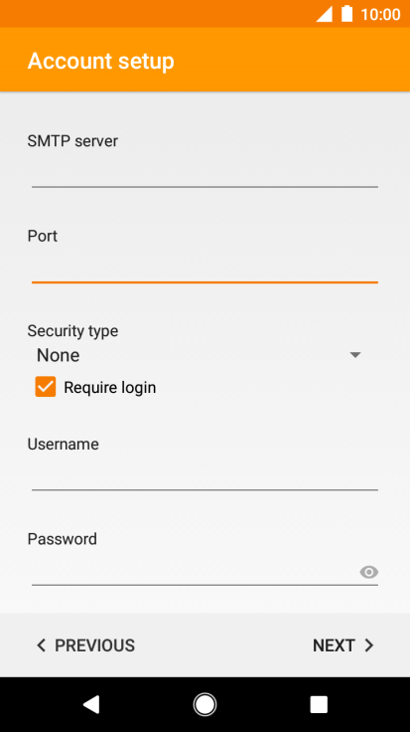Tap the Require login label
Screen dimensions: 410x732
[109, 388]
